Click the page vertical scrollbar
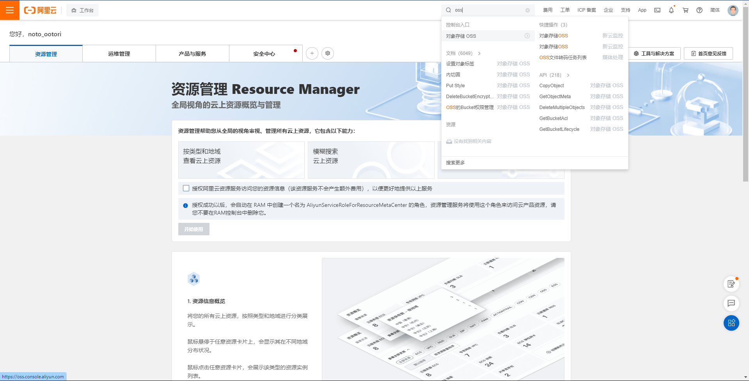The height and width of the screenshot is (381, 749). click(745, 93)
